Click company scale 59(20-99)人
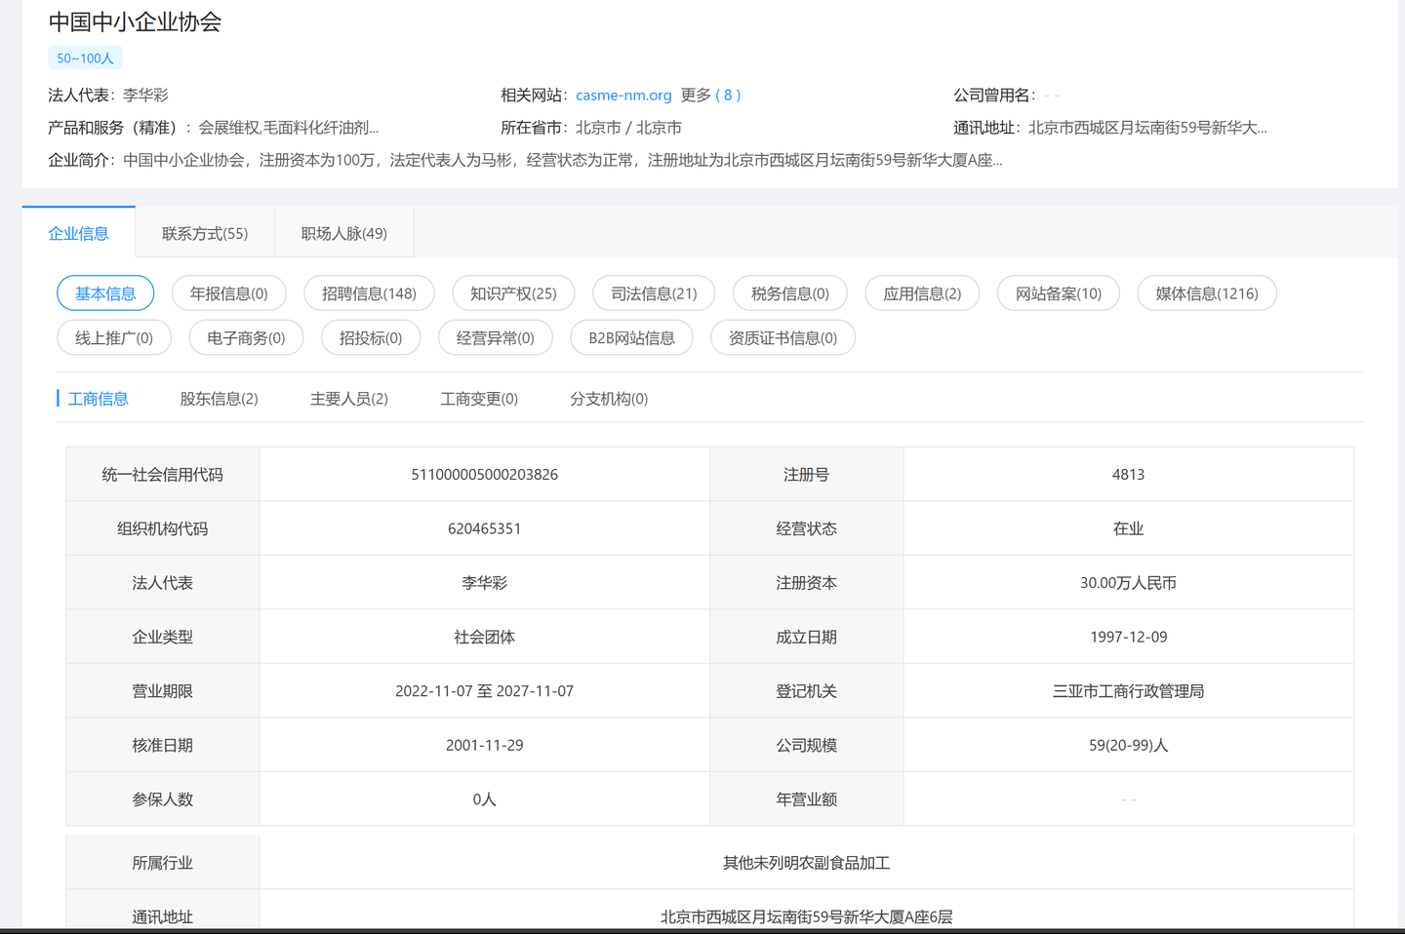The width and height of the screenshot is (1405, 934). [x=1129, y=745]
